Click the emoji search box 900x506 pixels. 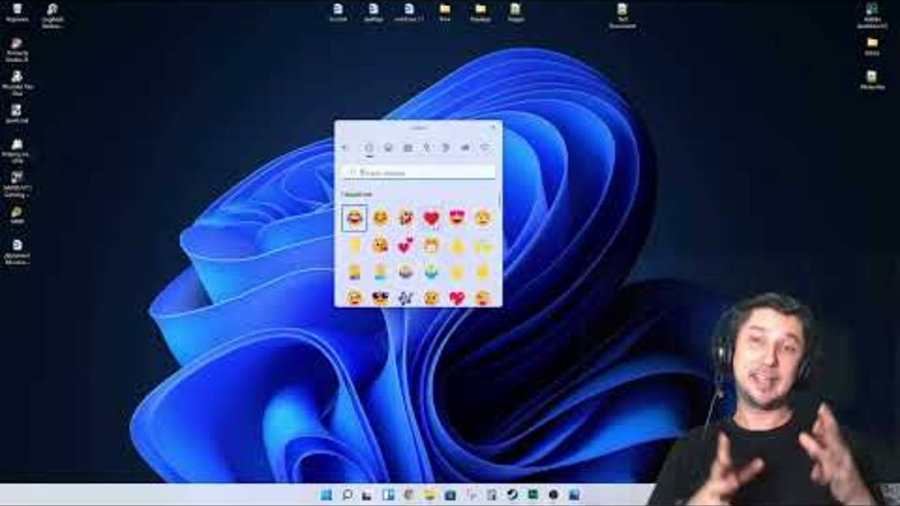tap(417, 172)
